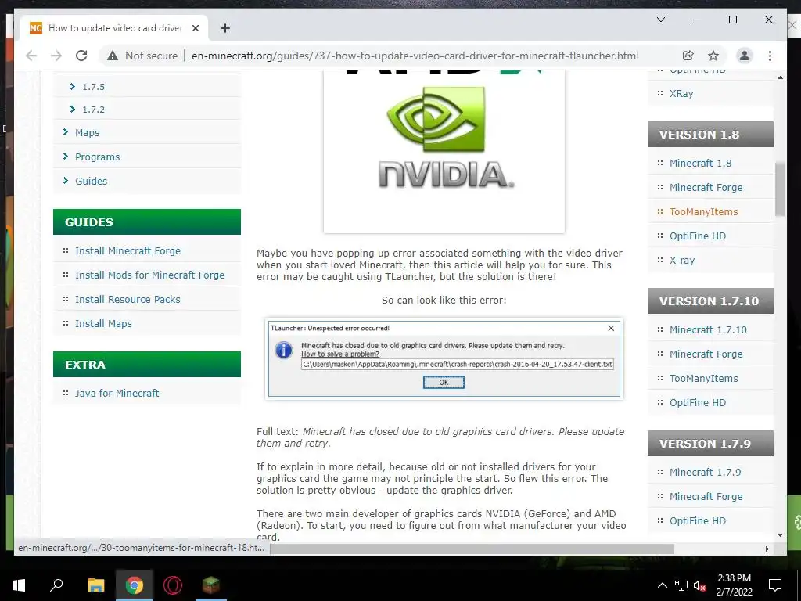Expand the Programs category chevron
The width and height of the screenshot is (801, 601).
66,157
